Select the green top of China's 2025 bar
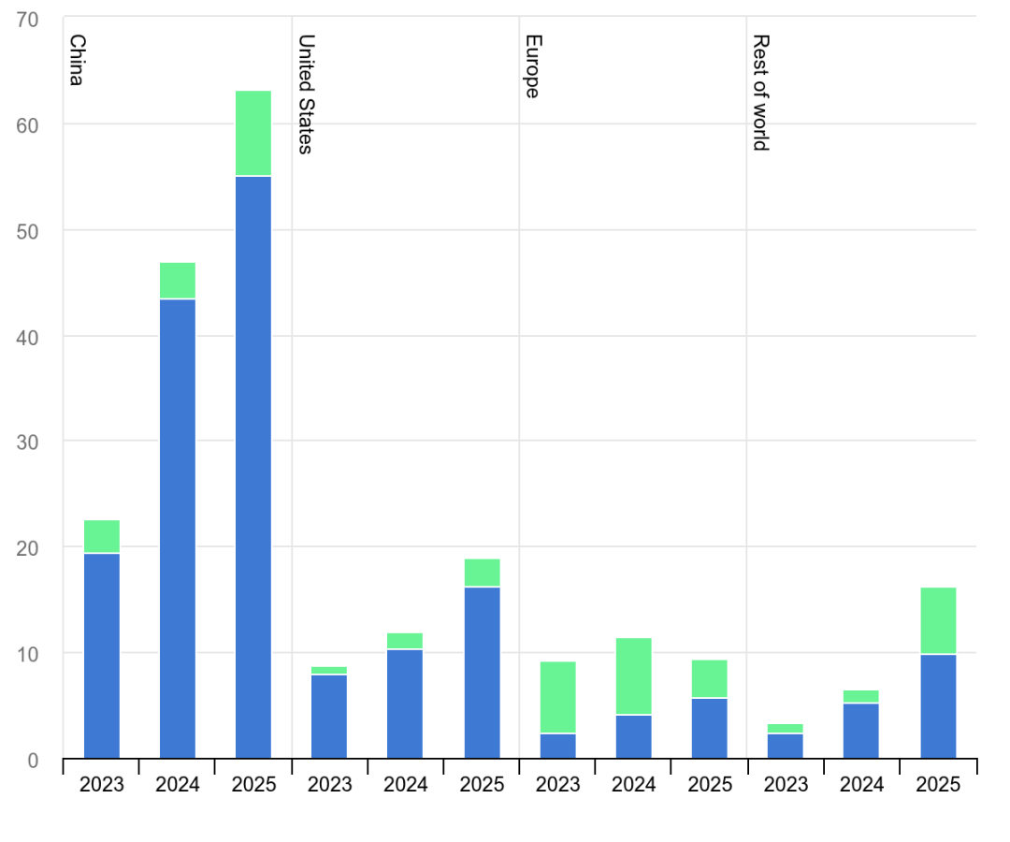1010x842 pixels. click(253, 134)
